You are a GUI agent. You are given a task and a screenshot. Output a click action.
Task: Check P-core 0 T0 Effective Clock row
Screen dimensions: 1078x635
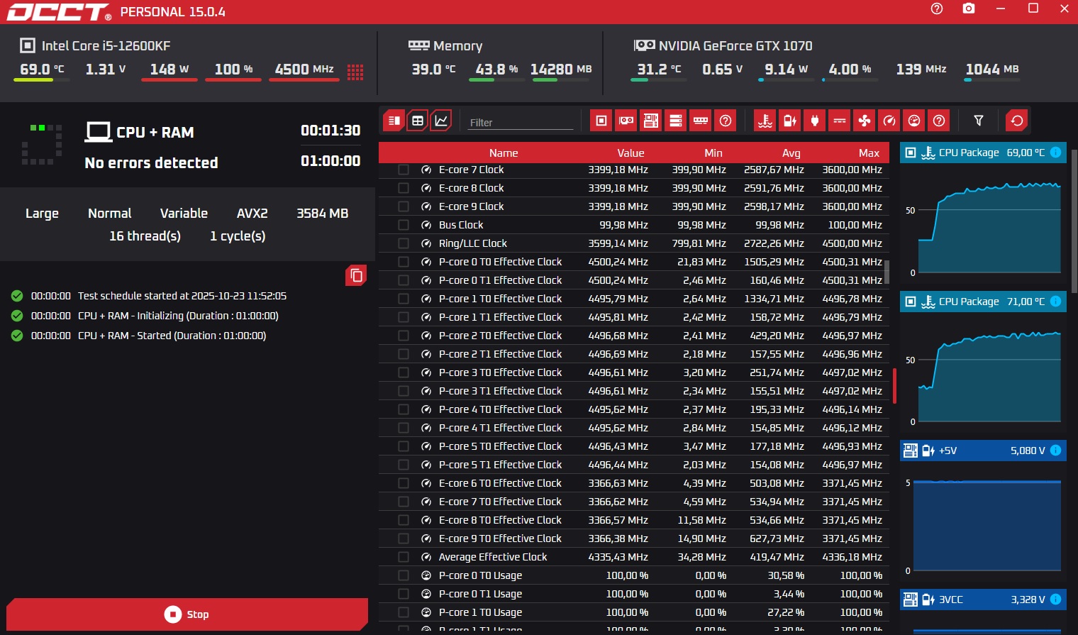click(x=404, y=262)
